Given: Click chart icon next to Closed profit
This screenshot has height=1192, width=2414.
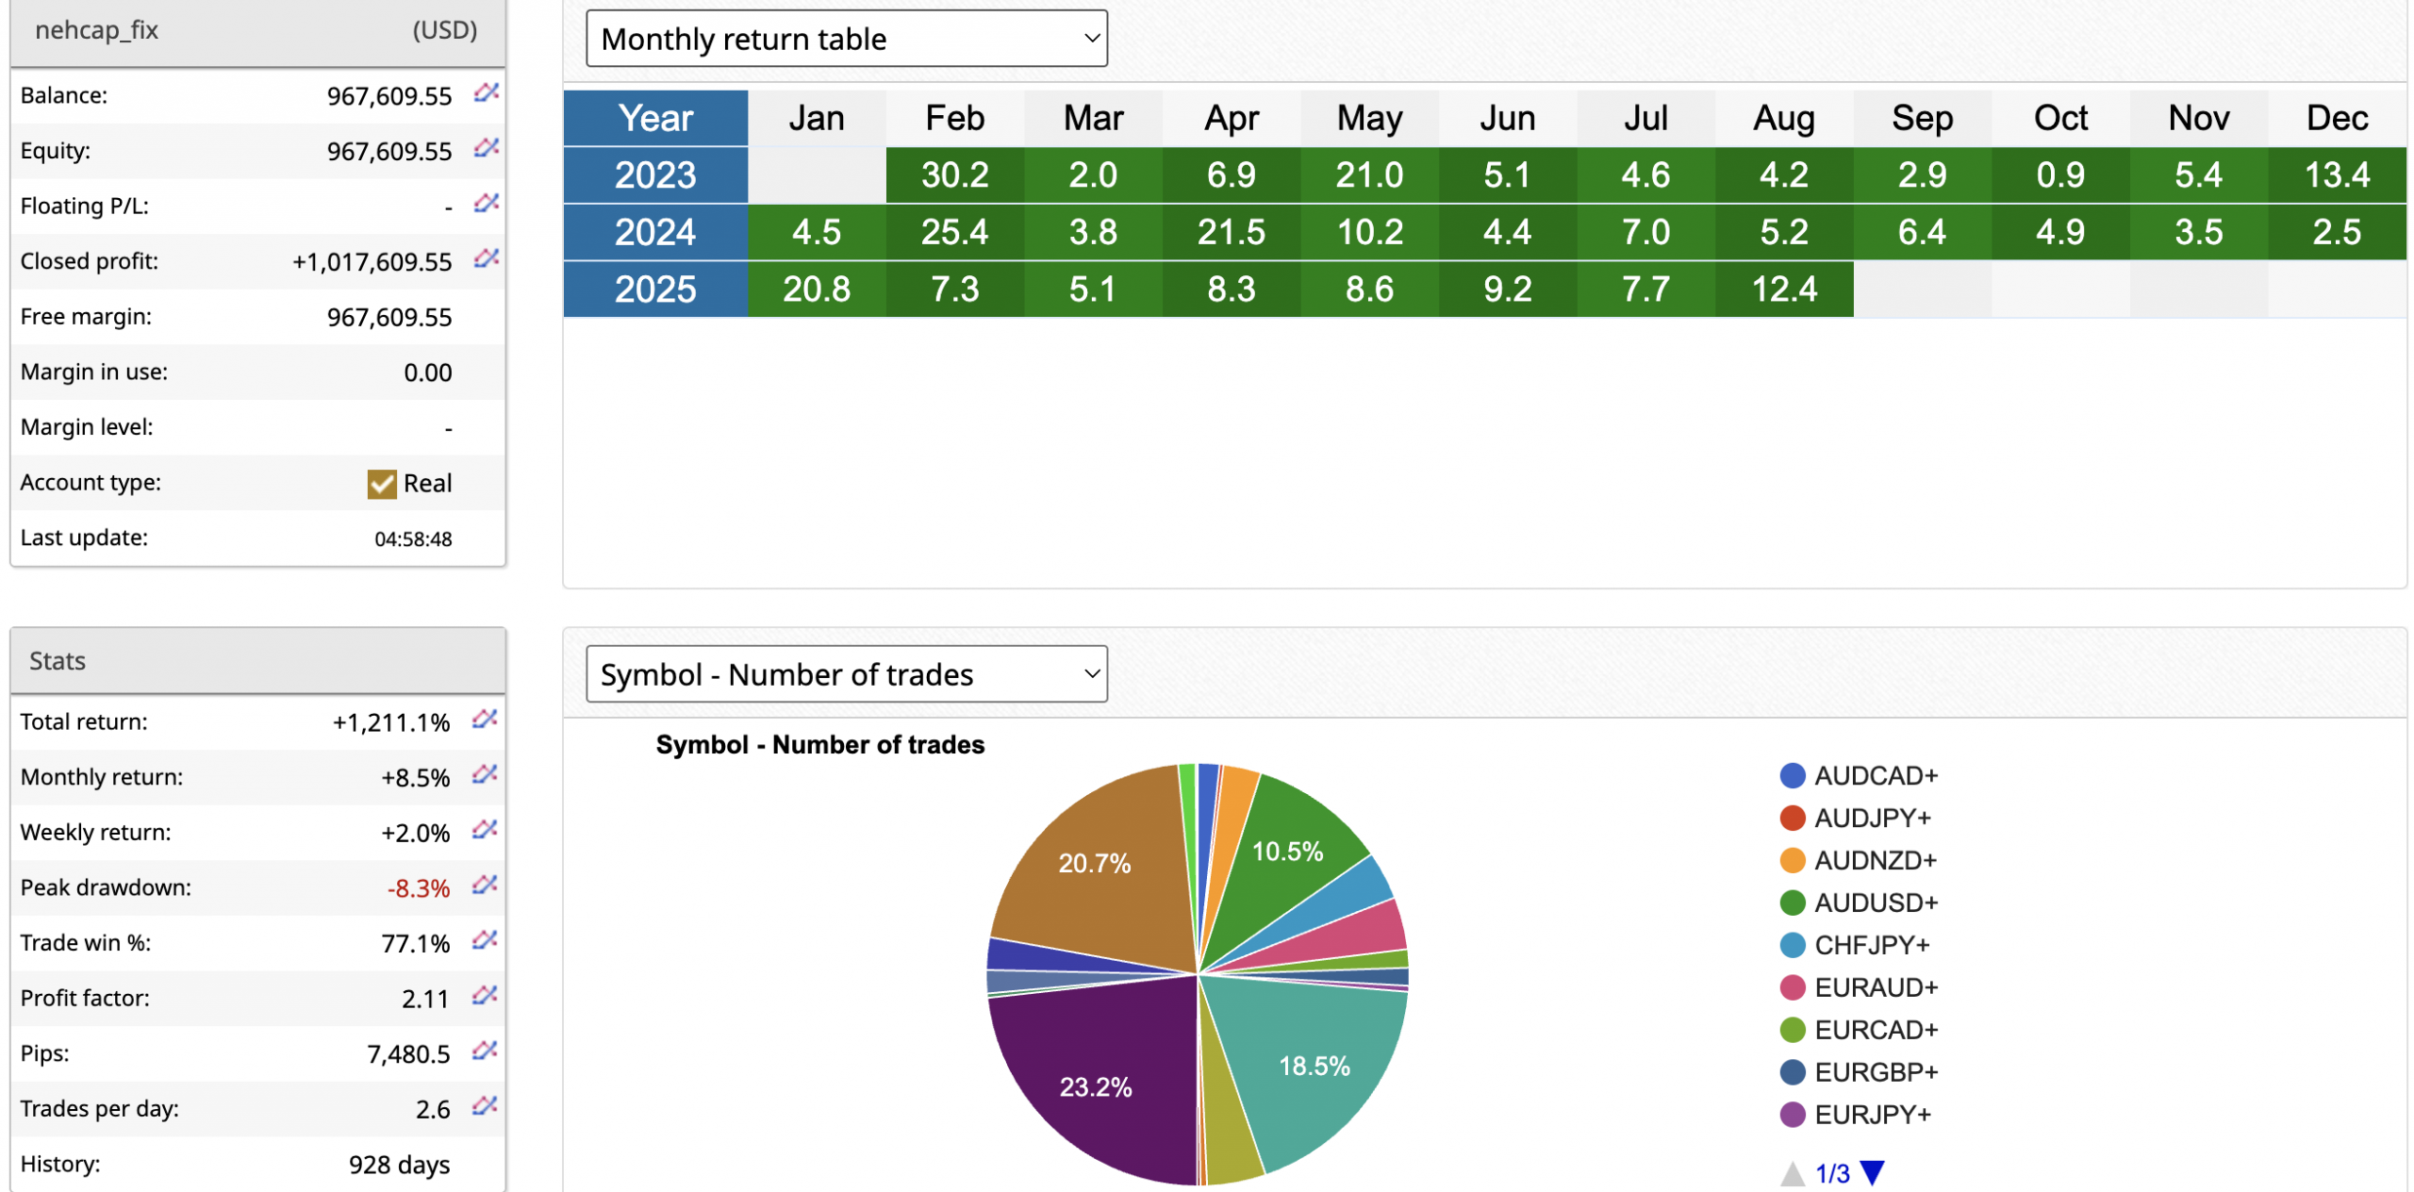Looking at the screenshot, I should point(486,258).
